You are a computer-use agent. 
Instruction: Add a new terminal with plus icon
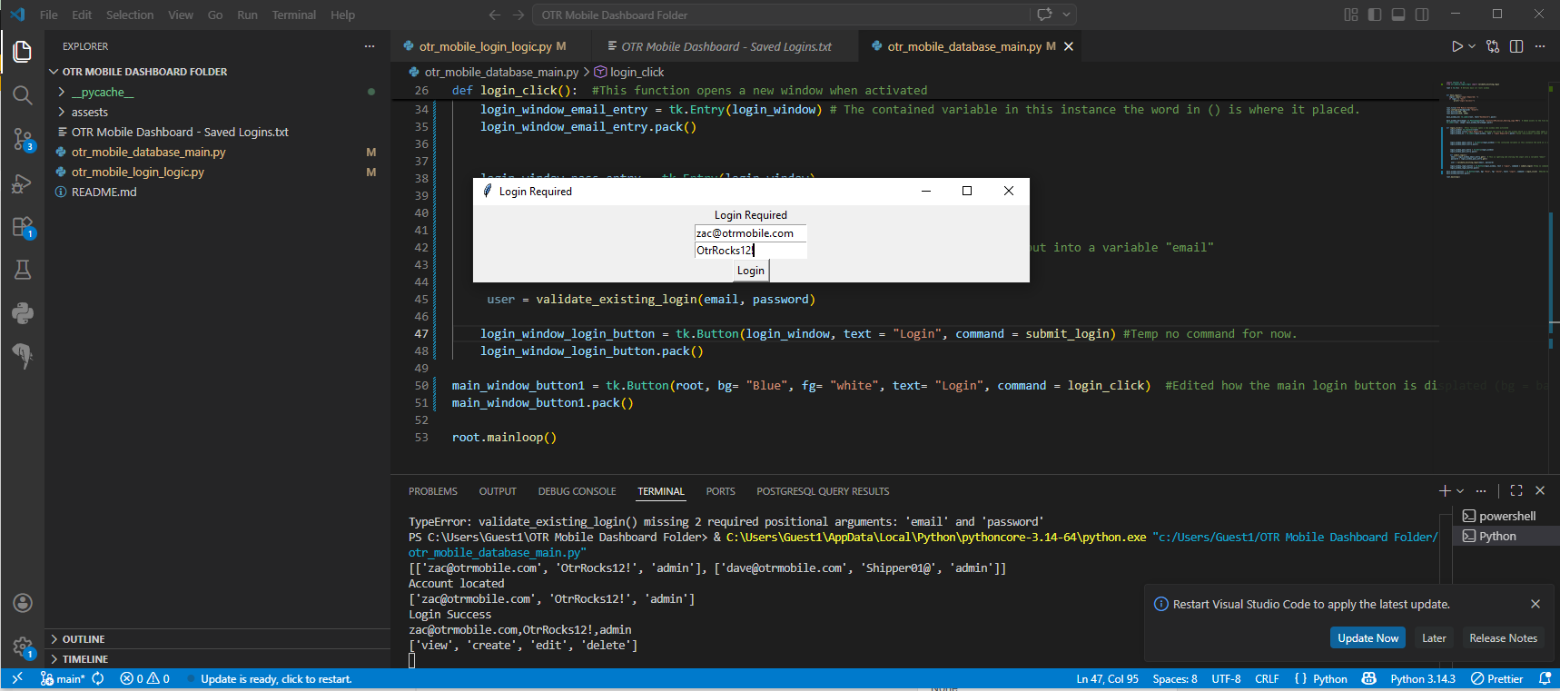pos(1445,490)
